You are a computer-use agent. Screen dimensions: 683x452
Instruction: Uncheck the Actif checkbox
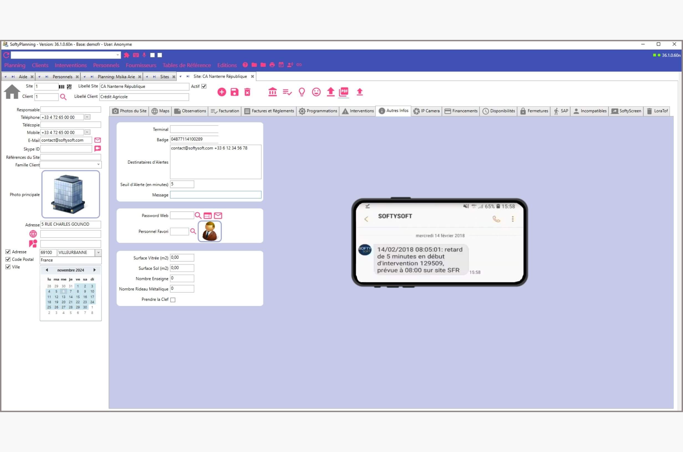(x=204, y=86)
